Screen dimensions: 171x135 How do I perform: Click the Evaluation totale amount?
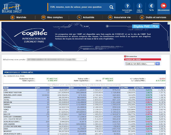tap(52, 79)
